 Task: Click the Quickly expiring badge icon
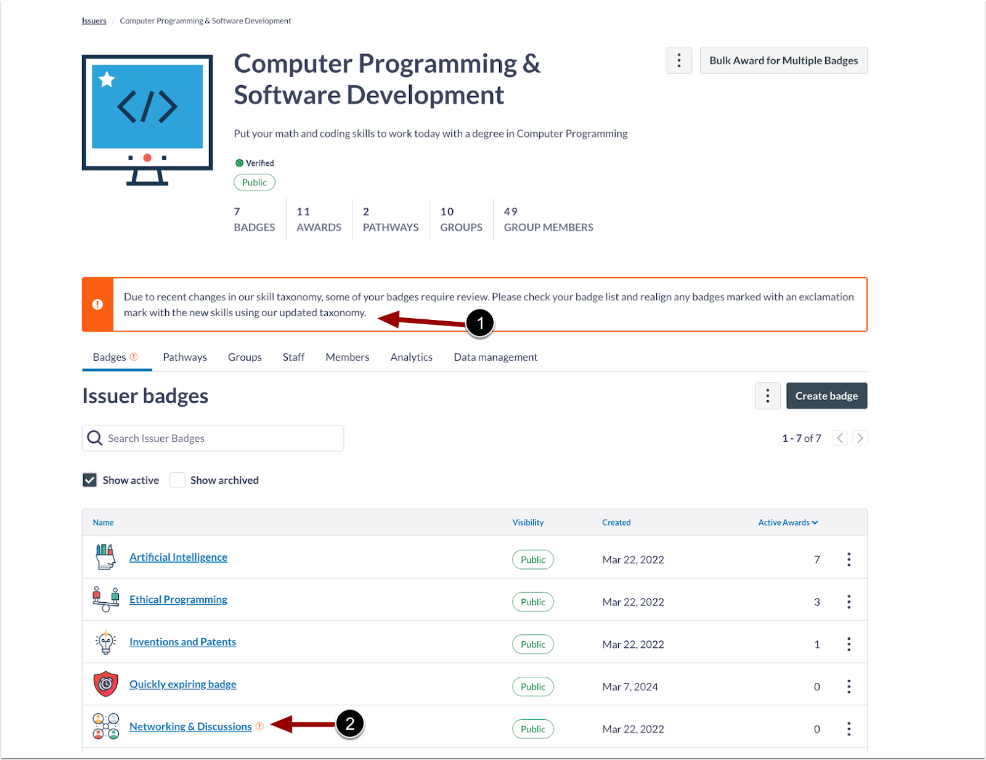[x=105, y=684]
